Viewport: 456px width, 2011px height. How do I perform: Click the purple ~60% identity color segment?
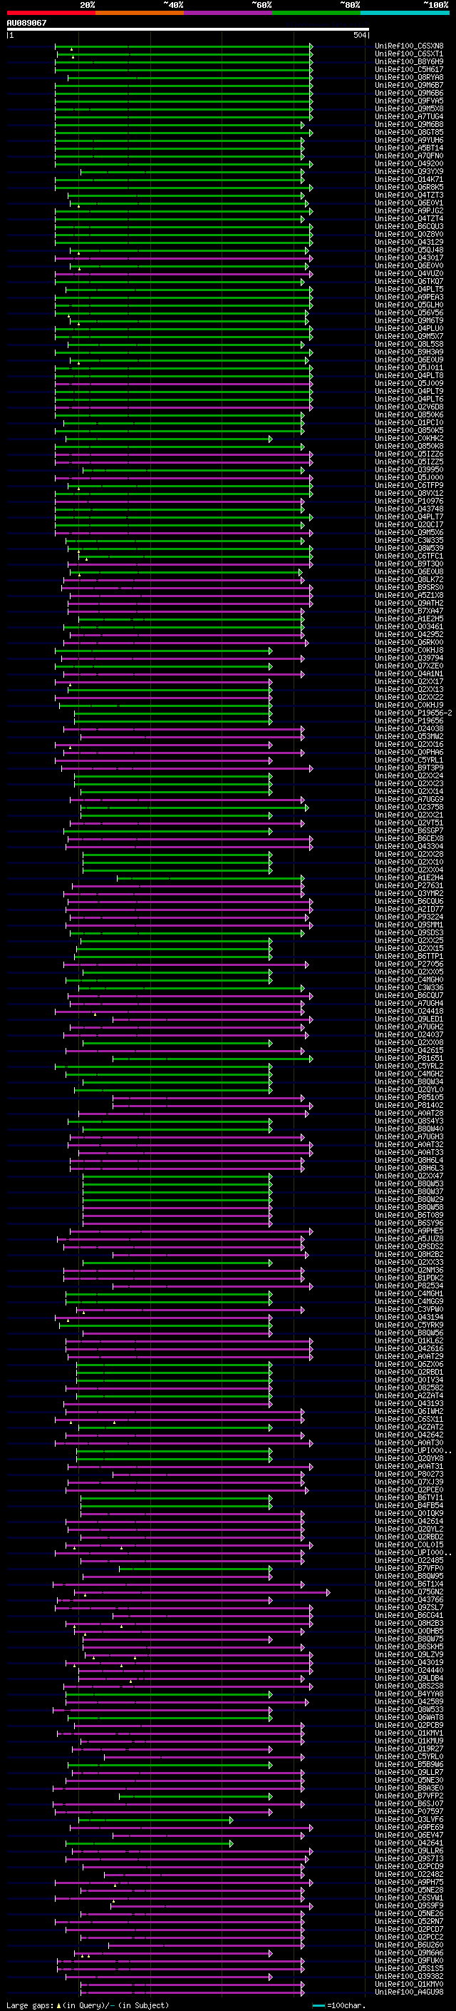(x=227, y=13)
